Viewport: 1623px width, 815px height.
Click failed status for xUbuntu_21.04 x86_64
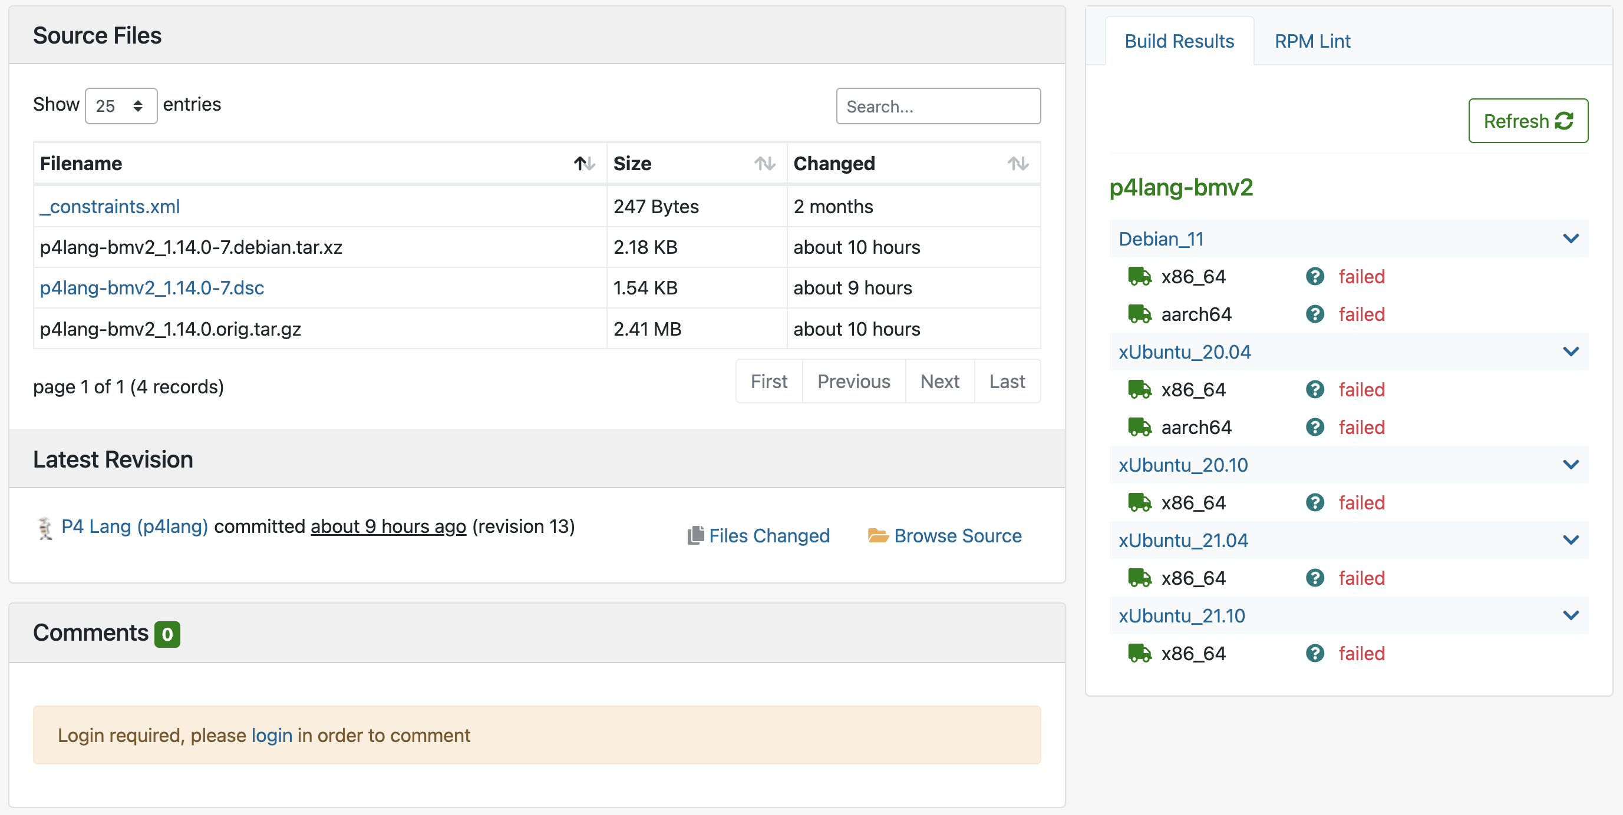(x=1361, y=578)
